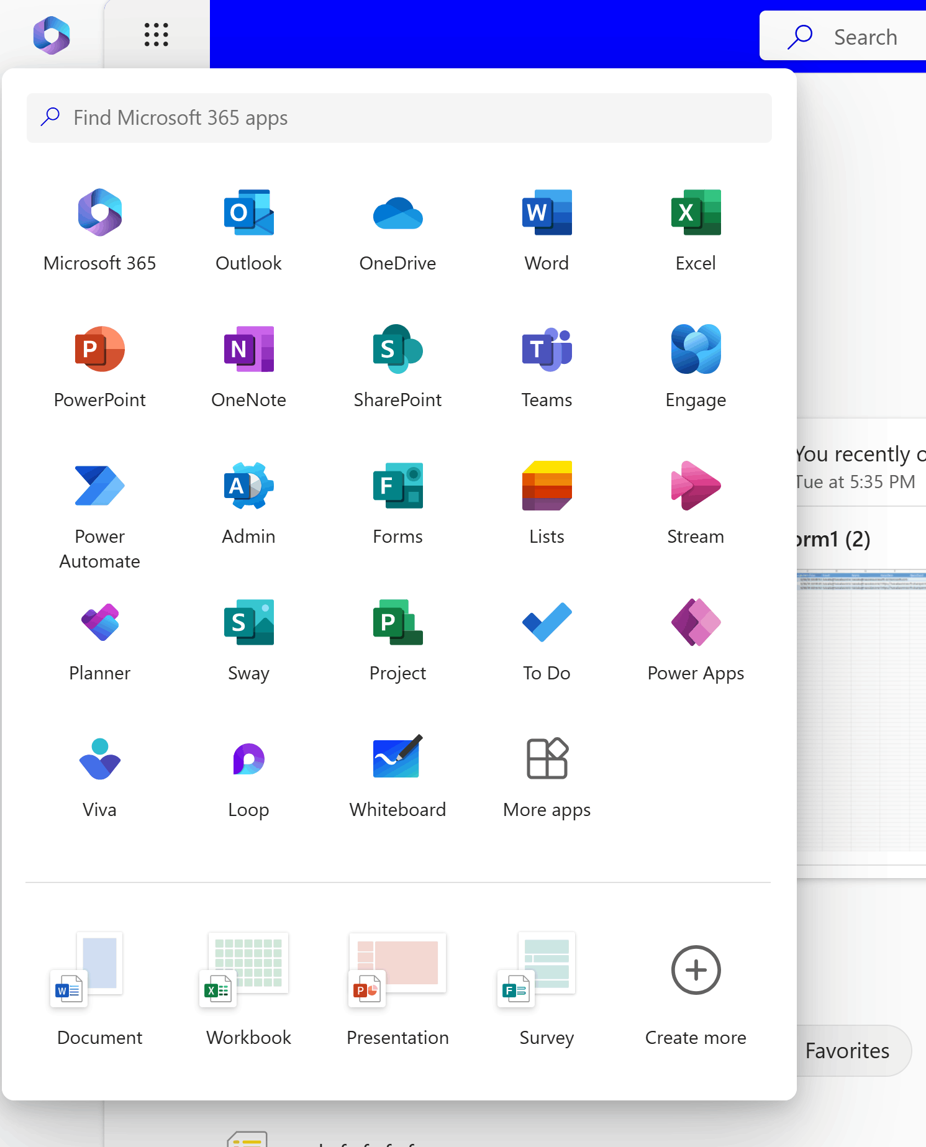The width and height of the screenshot is (926, 1147).
Task: Open To Do
Action: point(547,640)
